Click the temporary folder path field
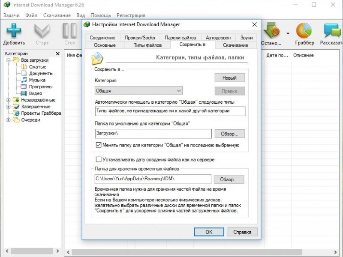343x257 pixels. (x=153, y=179)
